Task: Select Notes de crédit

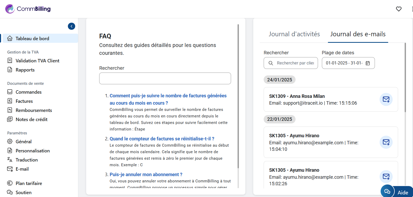Action: [31, 119]
